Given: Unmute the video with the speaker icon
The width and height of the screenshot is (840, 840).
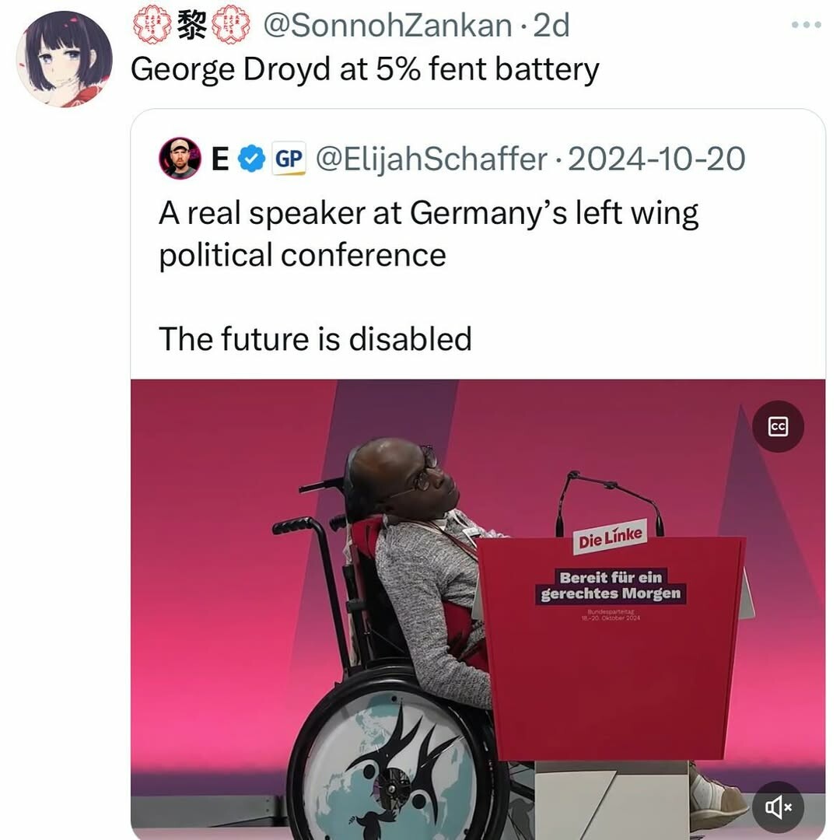Looking at the screenshot, I should tap(778, 807).
